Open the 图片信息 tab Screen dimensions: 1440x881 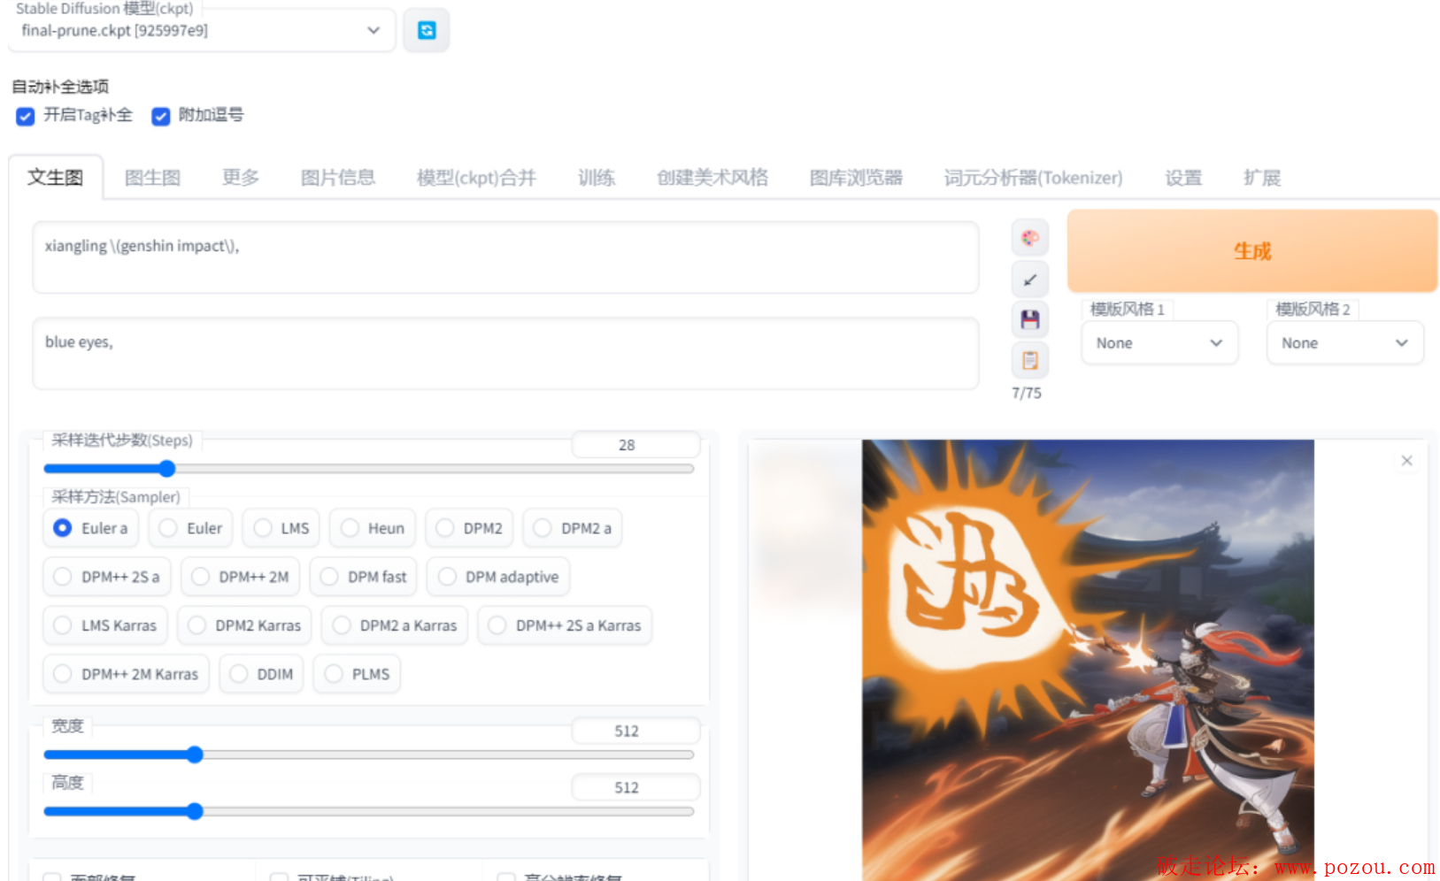click(x=338, y=178)
